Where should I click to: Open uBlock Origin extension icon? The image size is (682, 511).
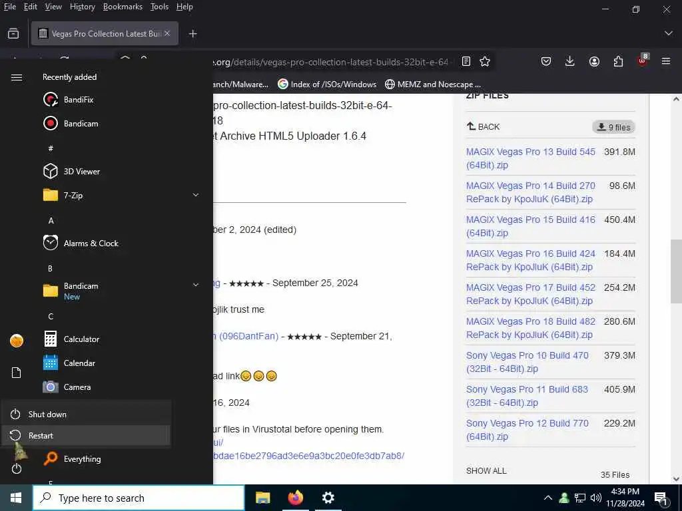click(643, 61)
